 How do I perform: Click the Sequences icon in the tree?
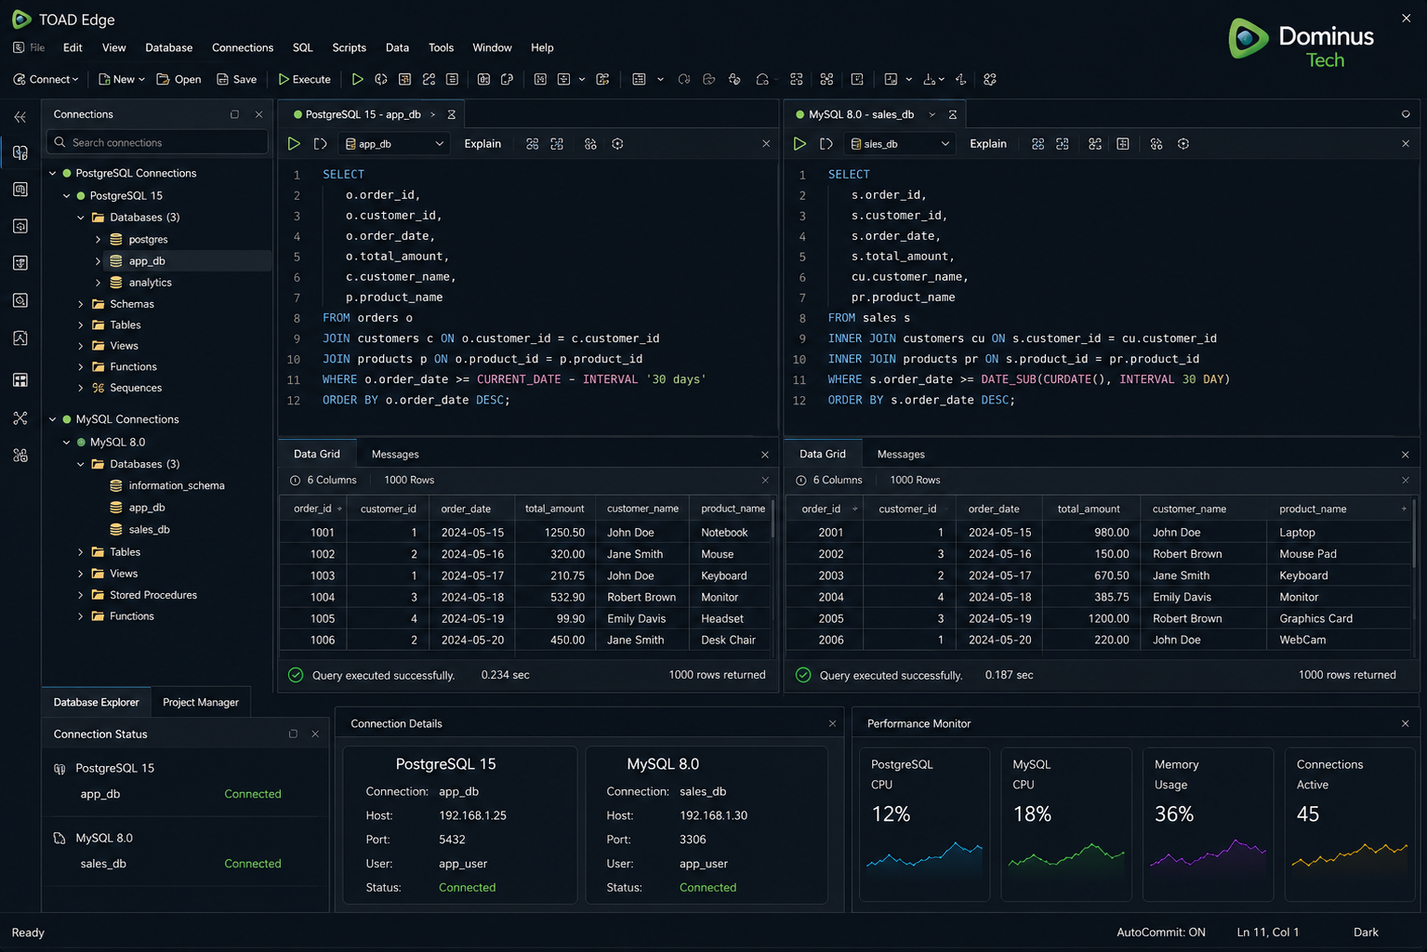[x=98, y=388]
